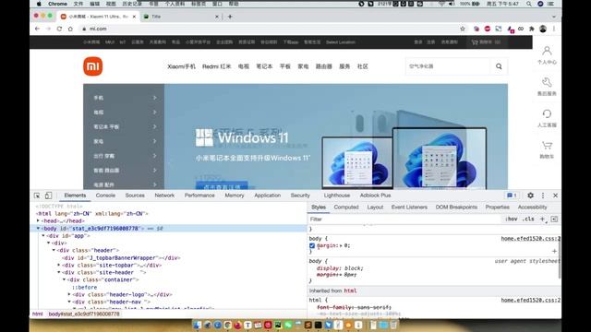Viewport: 591px width, 332px height.
Task: Click the Redmi 红米 nav link
Action: tap(216, 66)
